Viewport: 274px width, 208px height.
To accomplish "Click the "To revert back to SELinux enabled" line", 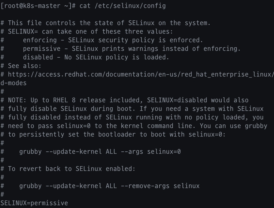I will tap(71, 169).
